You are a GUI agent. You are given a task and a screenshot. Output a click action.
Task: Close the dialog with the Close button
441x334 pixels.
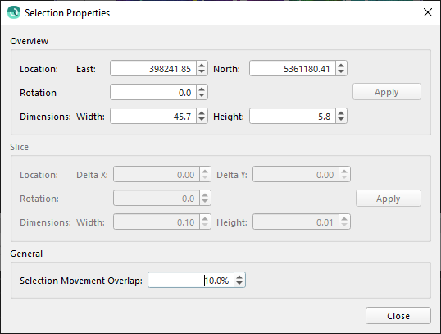[x=398, y=316]
